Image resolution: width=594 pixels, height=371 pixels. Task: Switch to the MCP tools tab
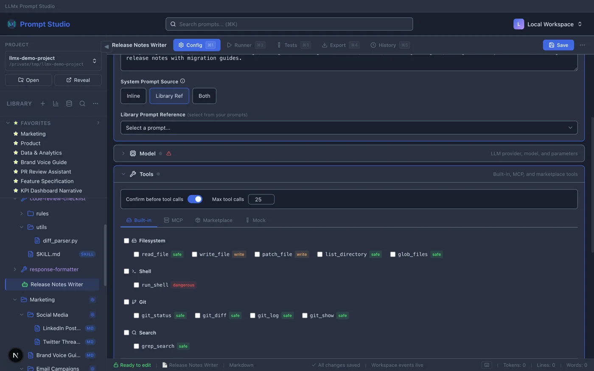[173, 220]
